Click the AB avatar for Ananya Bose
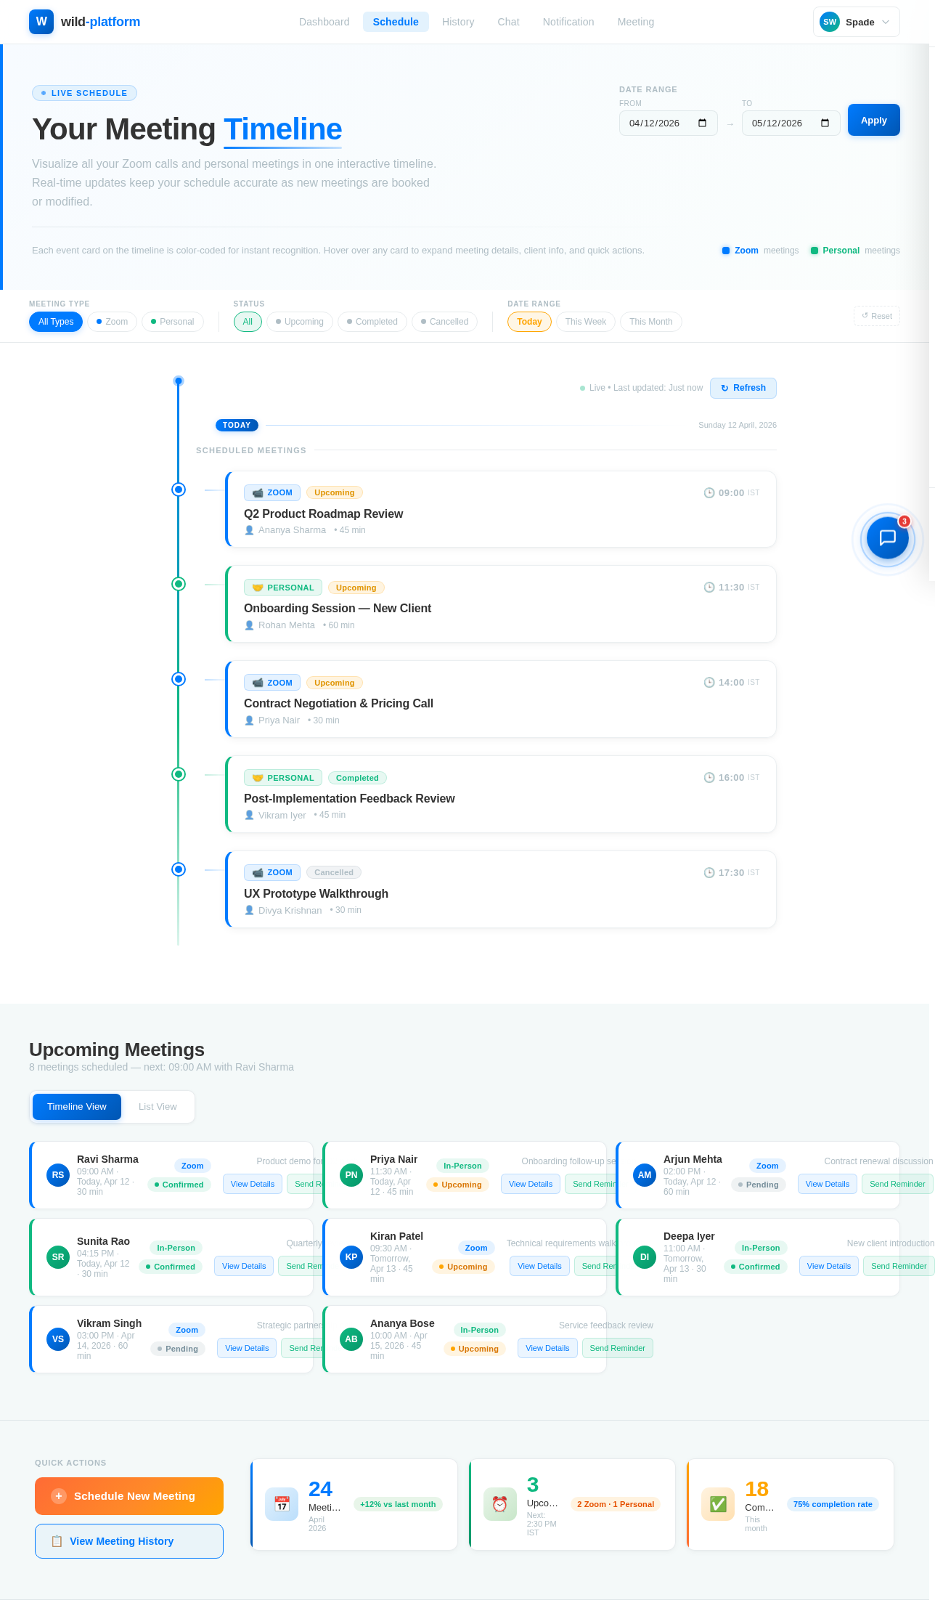The height and width of the screenshot is (1600, 935). click(x=351, y=1339)
